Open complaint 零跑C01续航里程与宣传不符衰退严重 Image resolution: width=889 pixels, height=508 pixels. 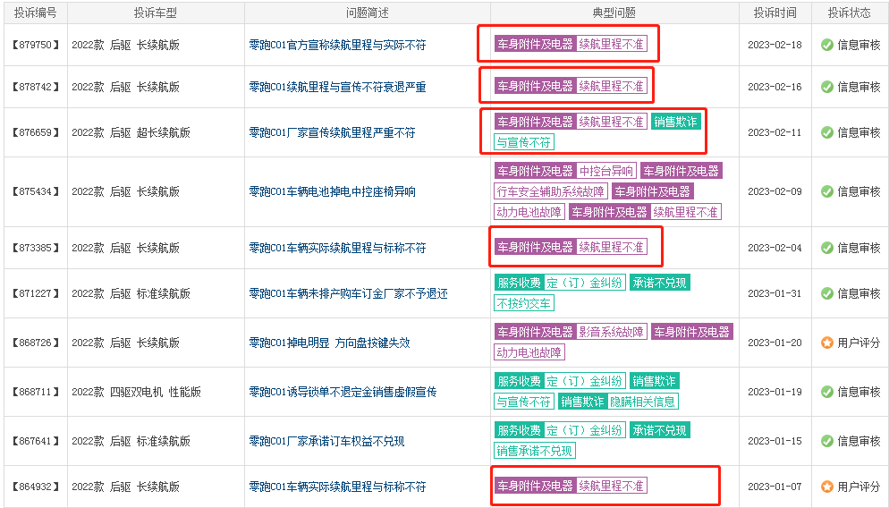pyautogui.click(x=337, y=87)
